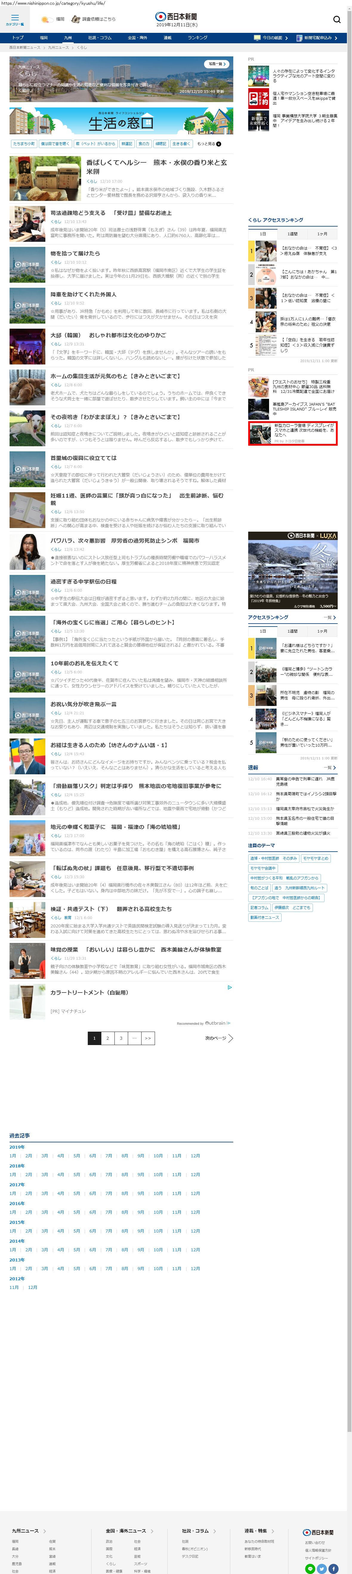Select ランキング in navigation bar
The width and height of the screenshot is (352, 1574).
tap(197, 38)
